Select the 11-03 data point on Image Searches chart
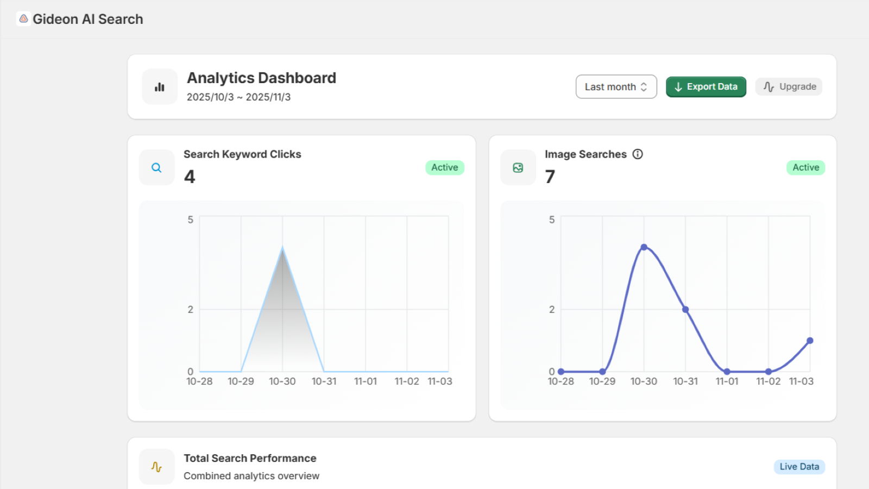Image resolution: width=869 pixels, height=489 pixels. click(810, 341)
